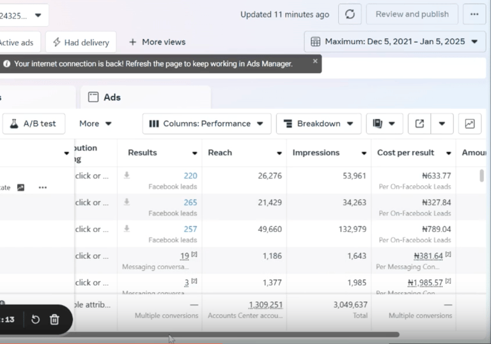Image resolution: width=491 pixels, height=344 pixels.
Task: Click the A/B test button
Action: coord(34,124)
